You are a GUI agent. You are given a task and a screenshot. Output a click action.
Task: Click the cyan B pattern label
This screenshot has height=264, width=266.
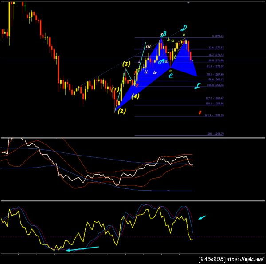pyautogui.click(x=164, y=34)
